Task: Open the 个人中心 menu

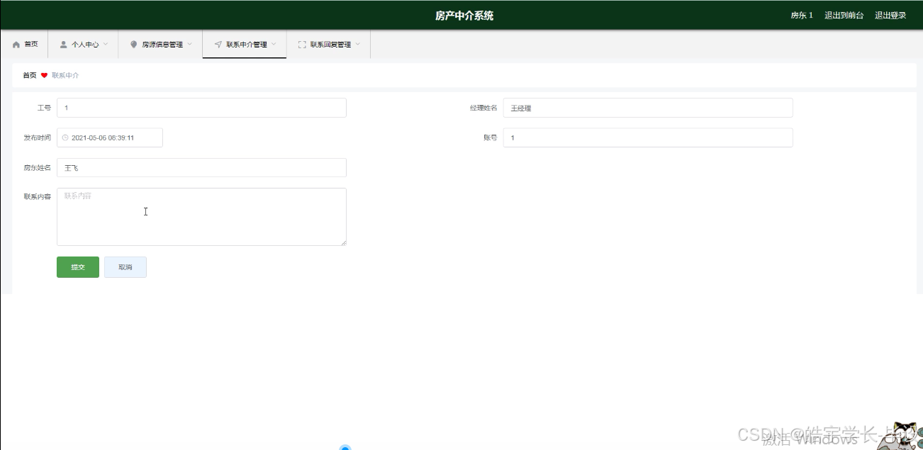Action: tap(83, 45)
